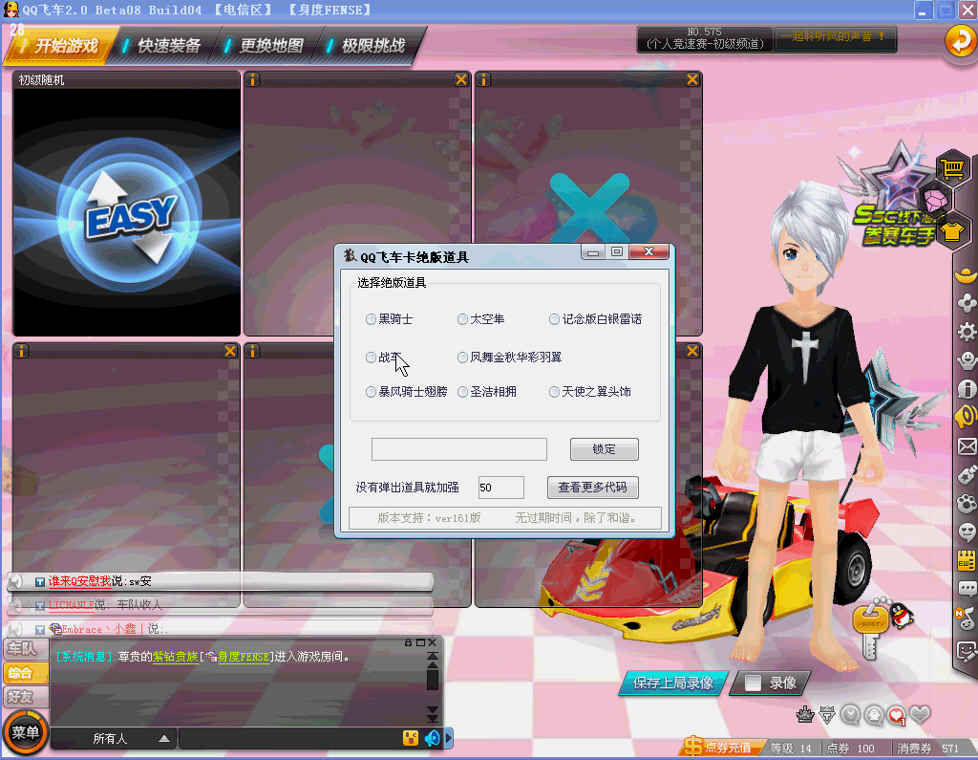Click the 查看更多代码 button
The height and width of the screenshot is (760, 978).
click(592, 488)
